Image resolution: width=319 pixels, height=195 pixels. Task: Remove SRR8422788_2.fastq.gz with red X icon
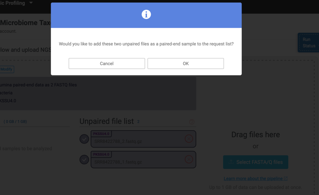(x=189, y=139)
